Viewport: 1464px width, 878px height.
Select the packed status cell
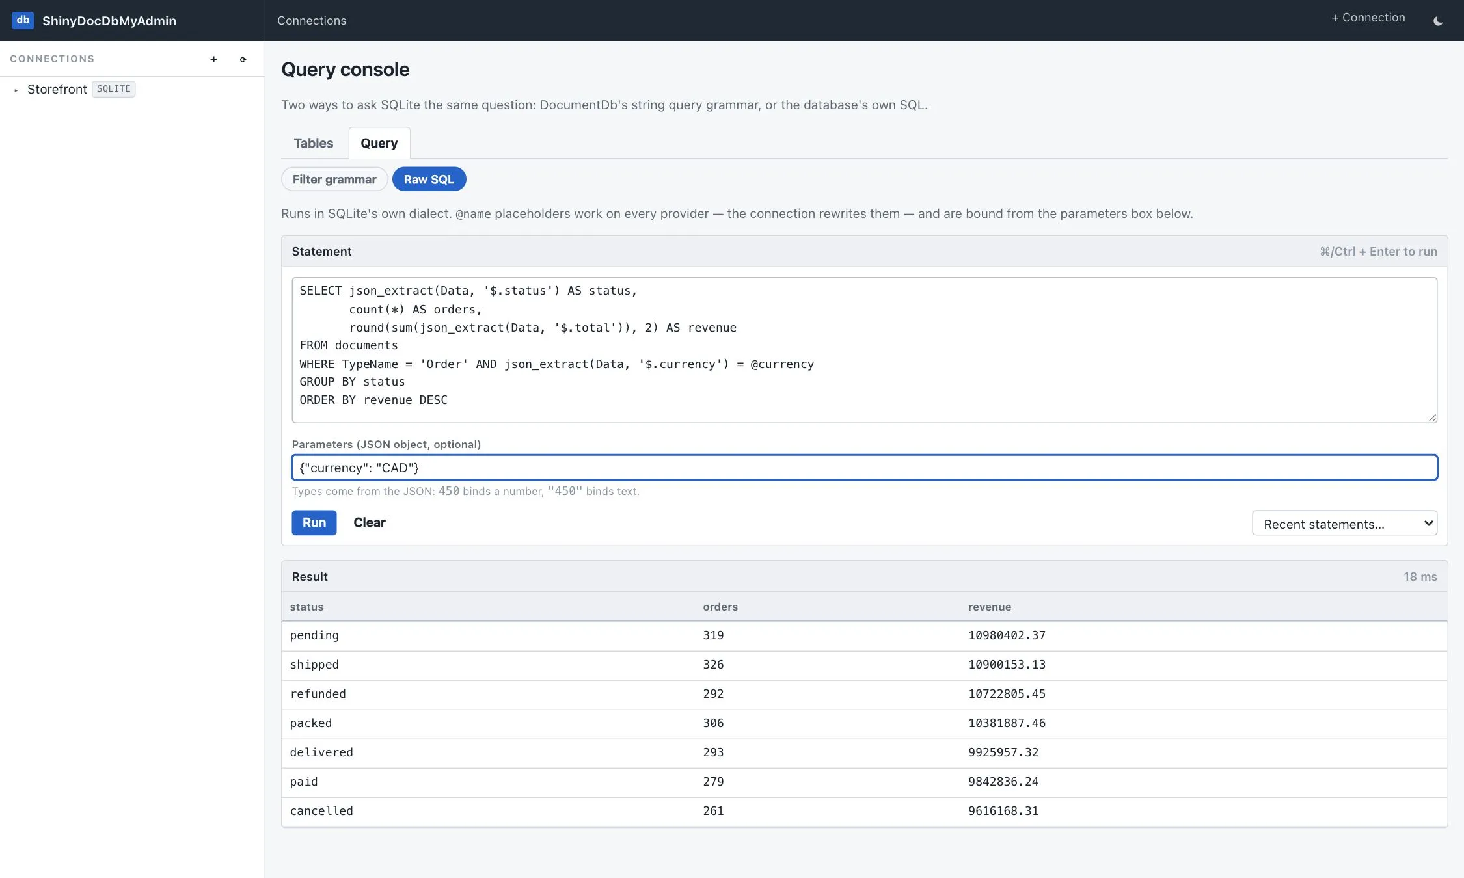click(311, 723)
